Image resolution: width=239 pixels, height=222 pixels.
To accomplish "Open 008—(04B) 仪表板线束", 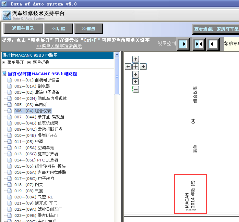I will 36,123.
